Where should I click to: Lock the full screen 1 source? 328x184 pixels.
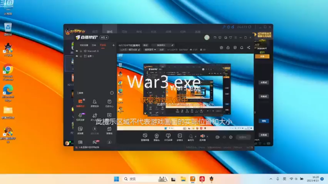tap(81, 56)
